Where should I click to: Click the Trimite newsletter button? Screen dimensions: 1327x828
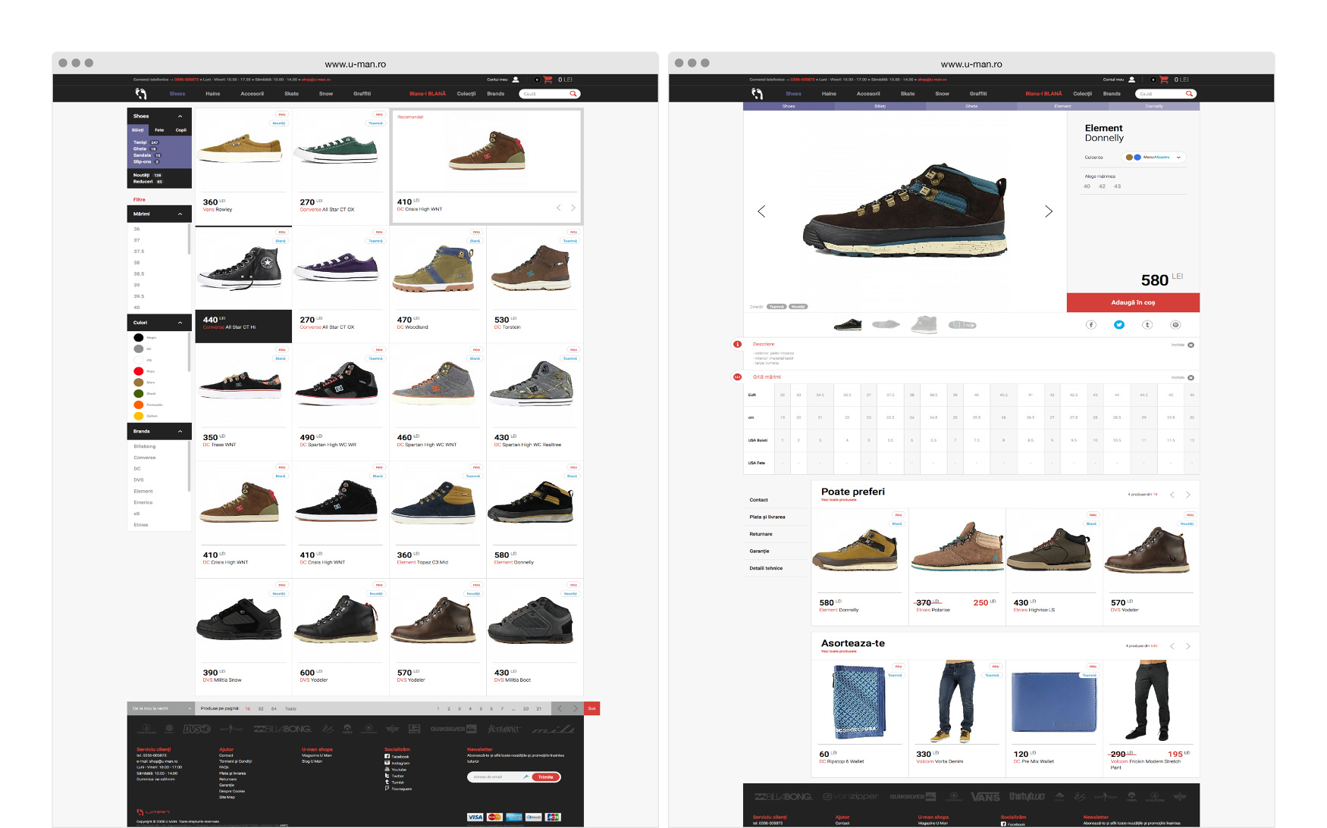click(546, 777)
